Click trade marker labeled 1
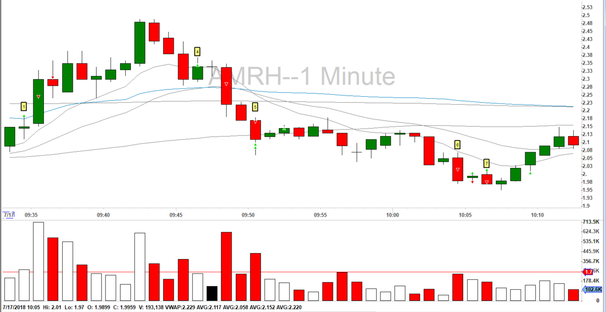 24,106
